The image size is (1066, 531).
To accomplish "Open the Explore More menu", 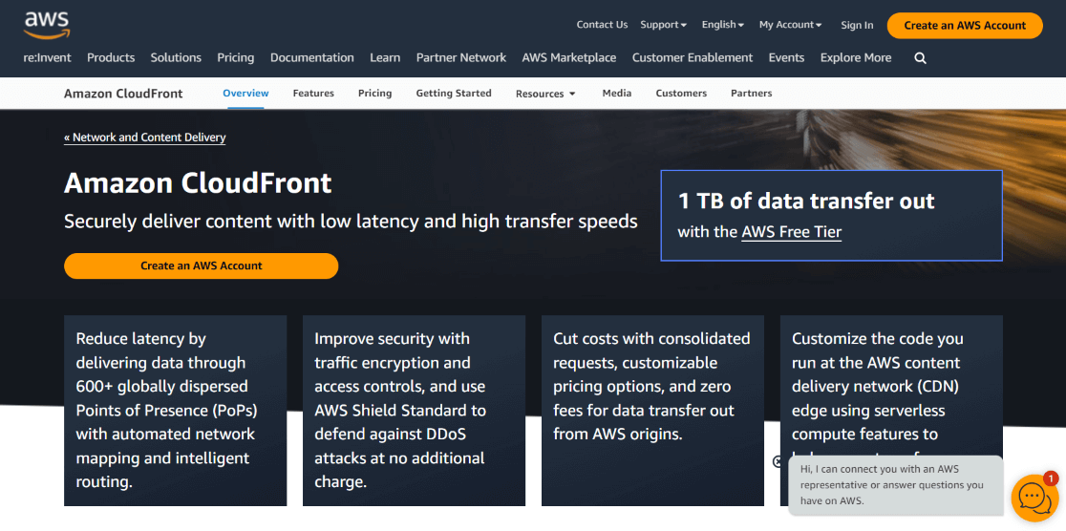I will tap(855, 58).
